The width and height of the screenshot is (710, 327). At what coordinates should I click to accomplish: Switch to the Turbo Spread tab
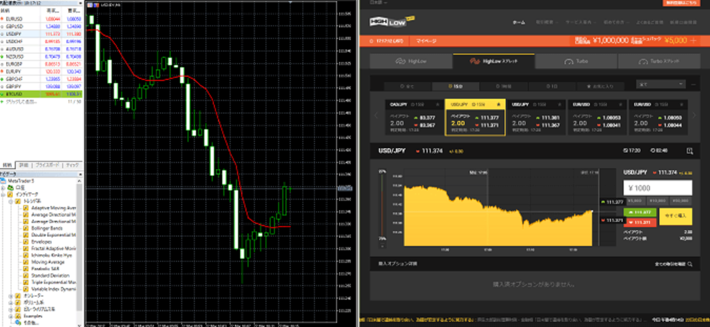point(659,61)
